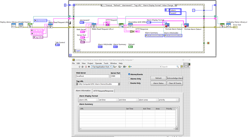Open the event structure case selector label
The image size is (248, 137).
[139, 5]
